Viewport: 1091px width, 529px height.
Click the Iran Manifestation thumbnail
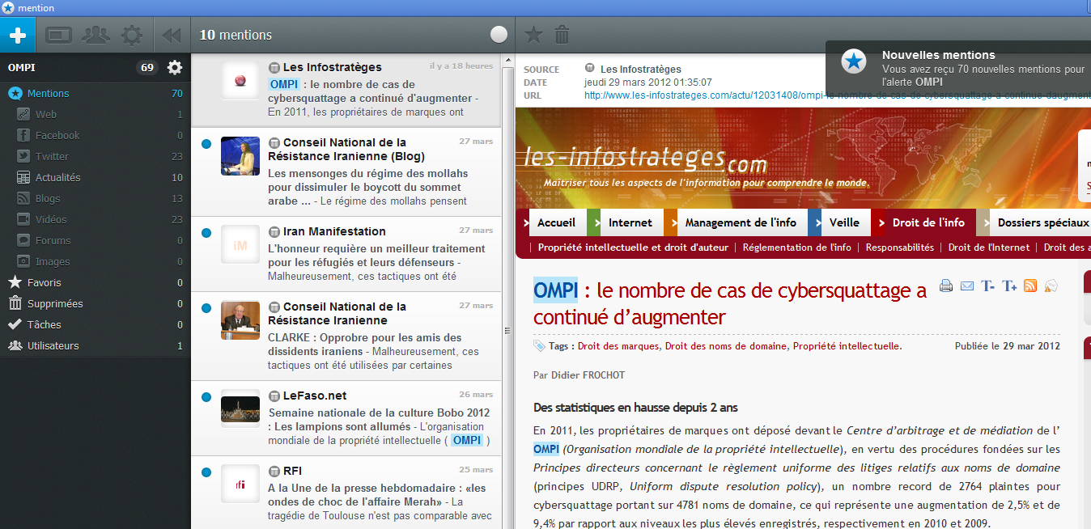240,244
